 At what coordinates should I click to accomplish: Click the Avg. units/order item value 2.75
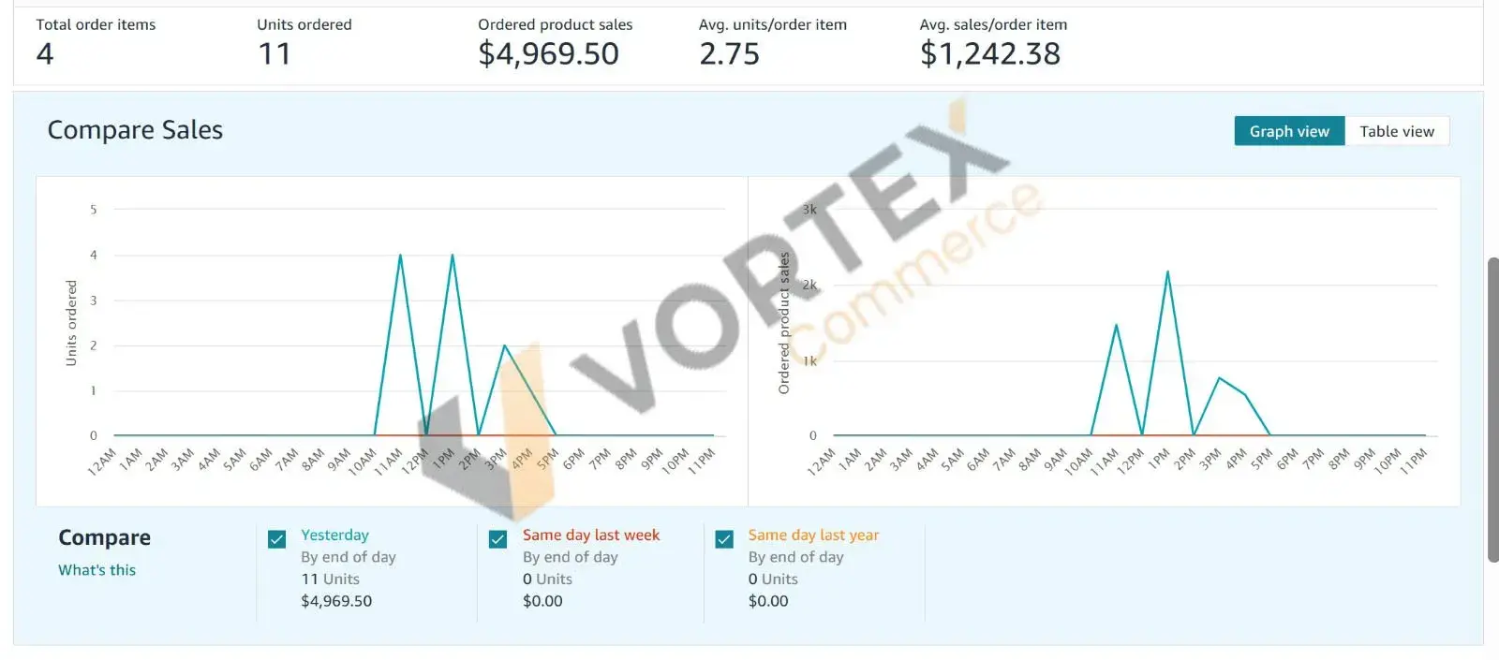click(x=729, y=54)
